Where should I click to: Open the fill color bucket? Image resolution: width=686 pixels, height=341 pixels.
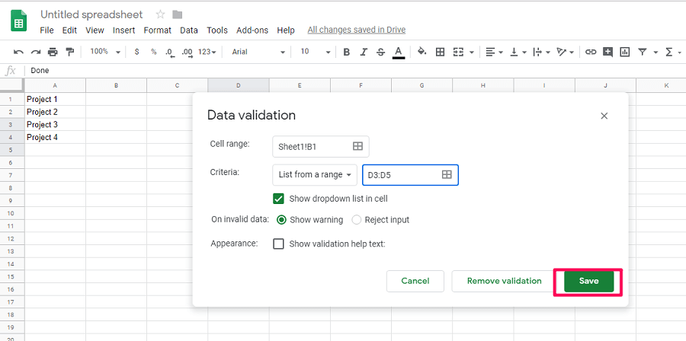tap(422, 52)
